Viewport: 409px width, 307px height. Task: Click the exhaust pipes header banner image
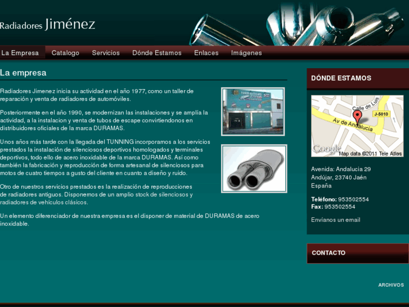coord(298,23)
